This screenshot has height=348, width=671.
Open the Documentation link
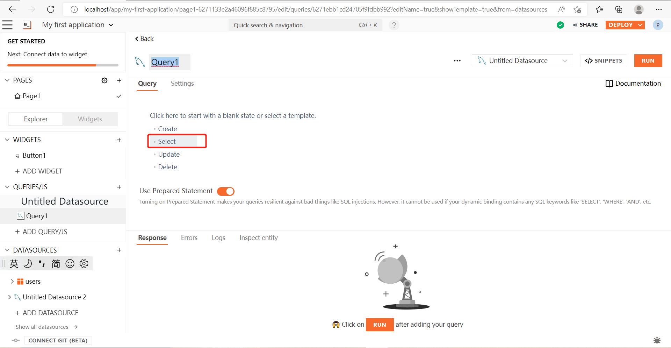[633, 84]
